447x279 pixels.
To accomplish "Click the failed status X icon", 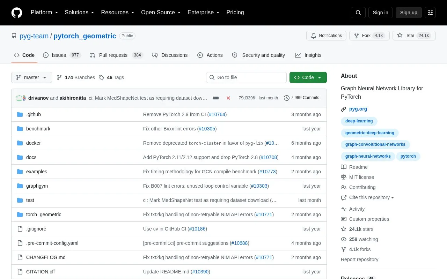I will (x=228, y=98).
